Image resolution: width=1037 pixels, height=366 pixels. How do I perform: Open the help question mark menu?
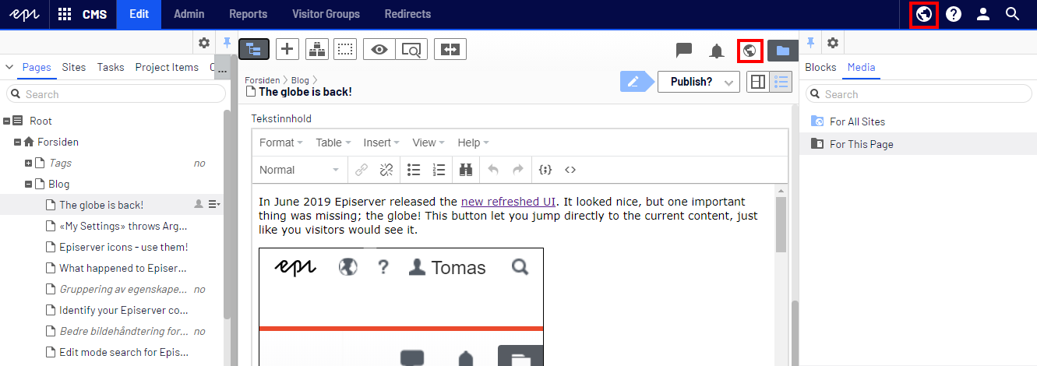(954, 14)
